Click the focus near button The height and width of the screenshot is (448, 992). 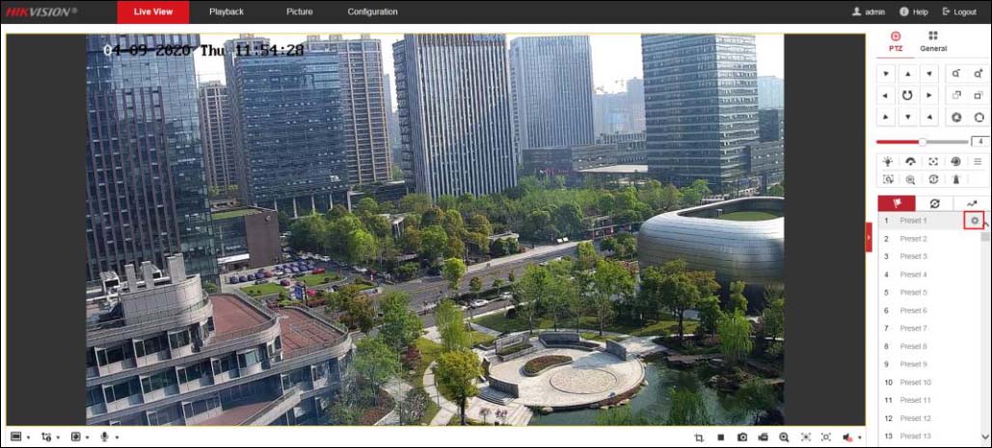956,95
